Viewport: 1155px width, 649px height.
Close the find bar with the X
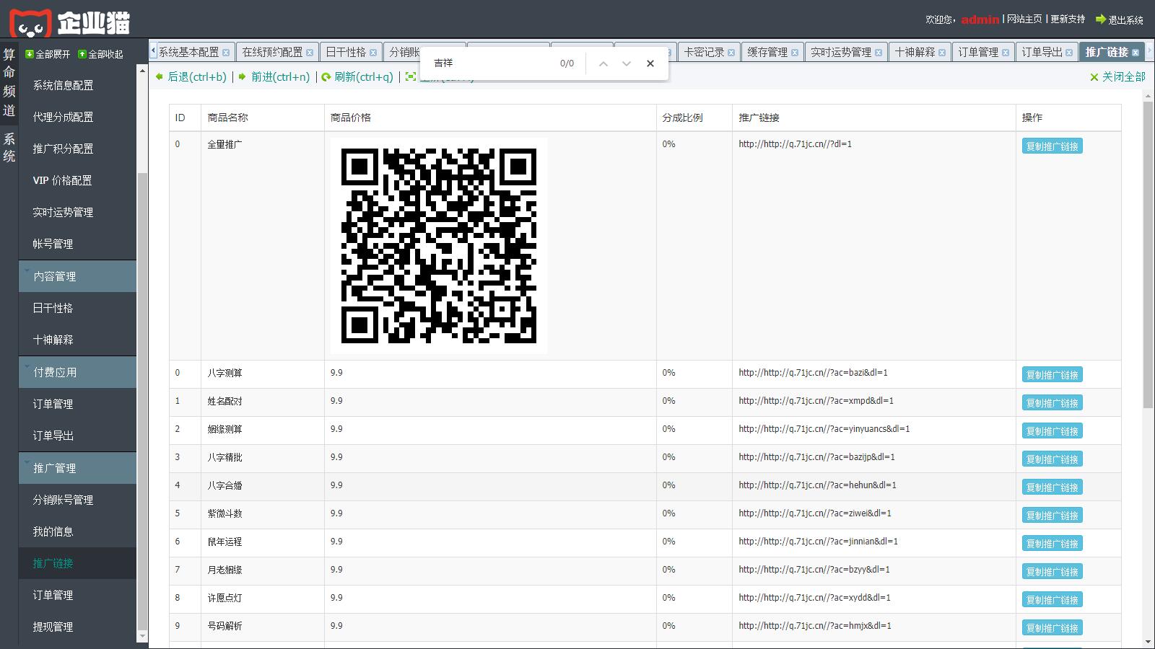(650, 63)
